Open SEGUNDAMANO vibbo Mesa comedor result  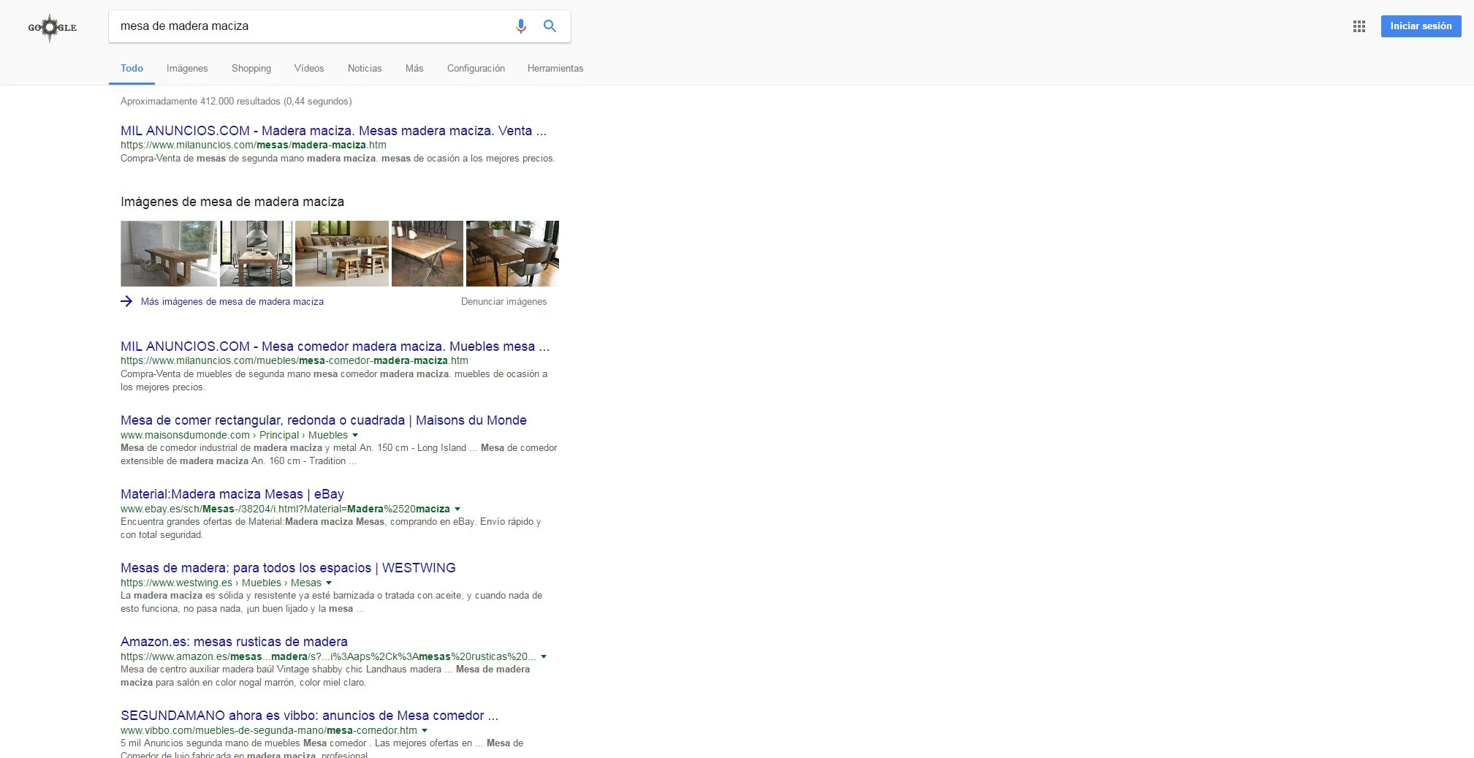(x=309, y=716)
